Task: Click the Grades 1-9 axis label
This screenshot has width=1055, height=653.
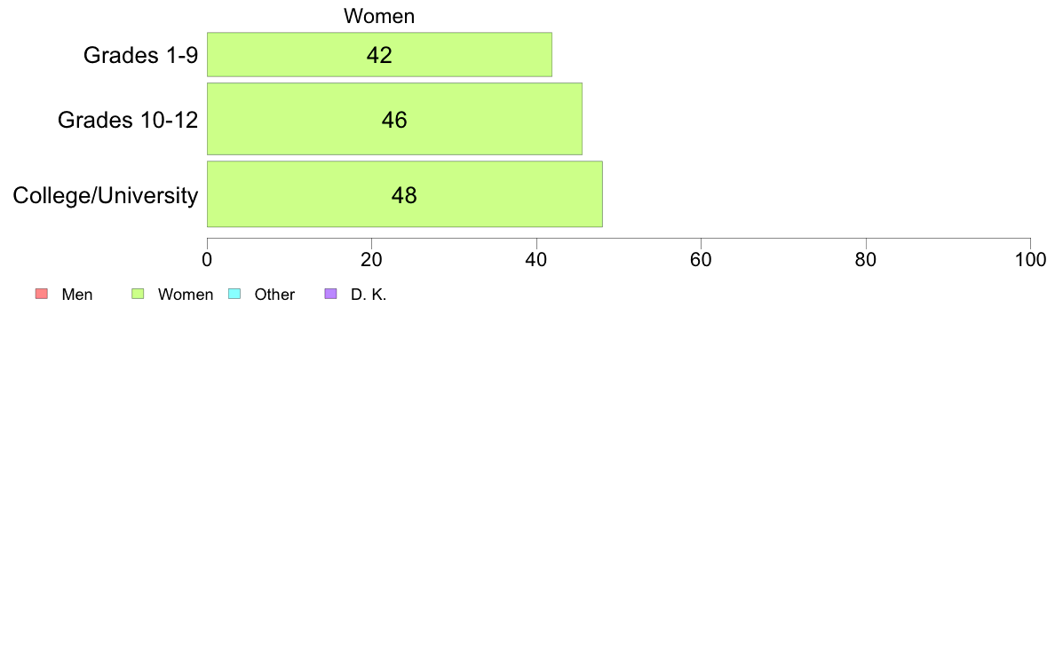Action: point(140,55)
